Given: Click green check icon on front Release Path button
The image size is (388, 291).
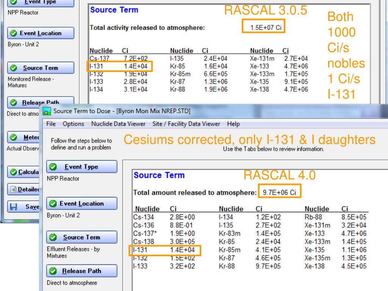Looking at the screenshot, I should pyautogui.click(x=53, y=271).
